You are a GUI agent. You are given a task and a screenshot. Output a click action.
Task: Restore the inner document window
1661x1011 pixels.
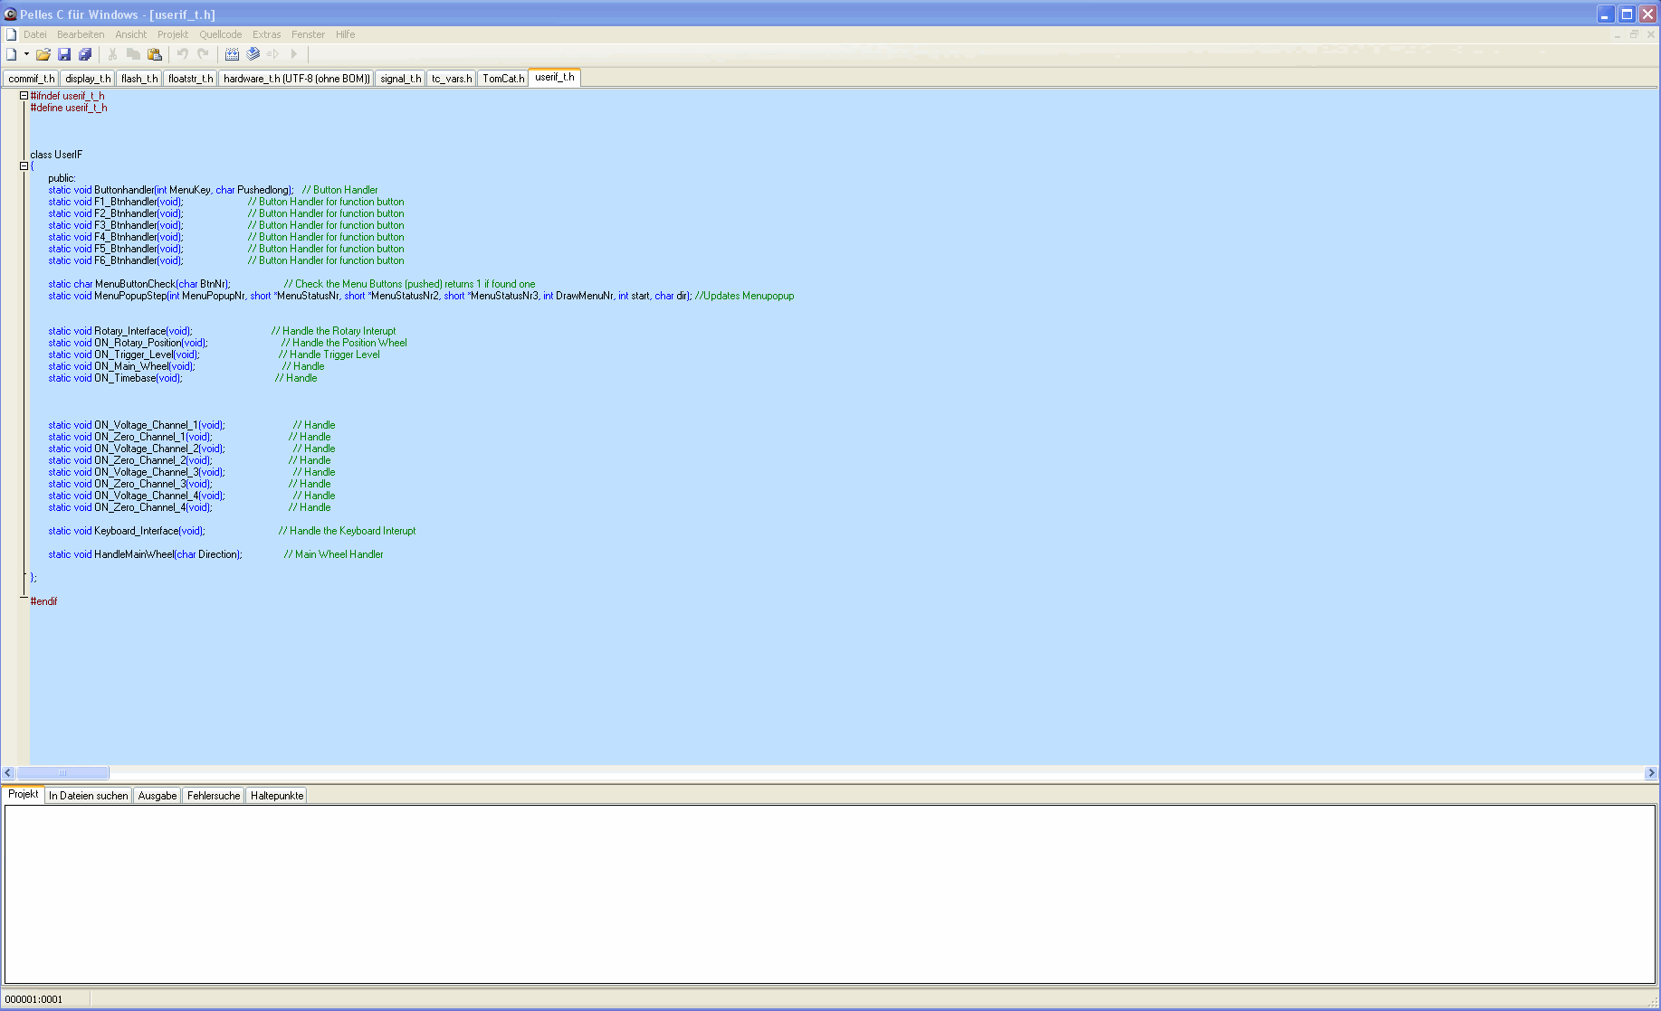[1634, 34]
